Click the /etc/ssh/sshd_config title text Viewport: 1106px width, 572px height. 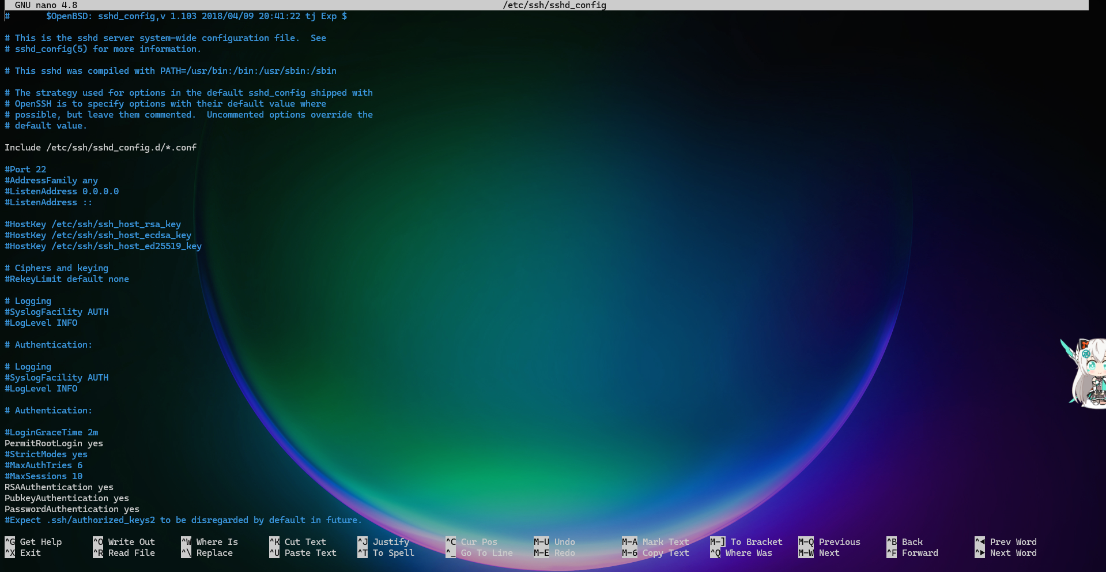click(x=554, y=5)
